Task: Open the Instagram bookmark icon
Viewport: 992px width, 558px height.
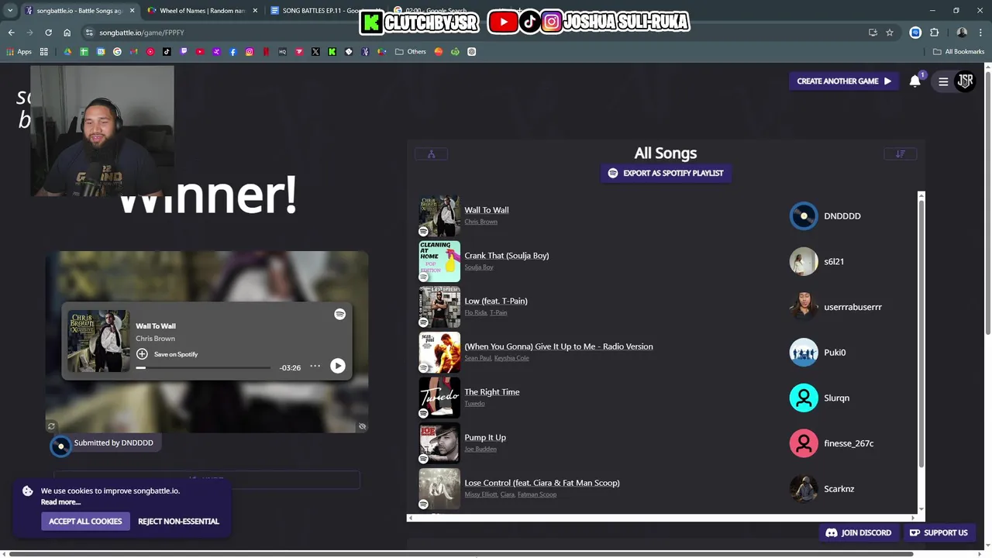Action: [250, 52]
